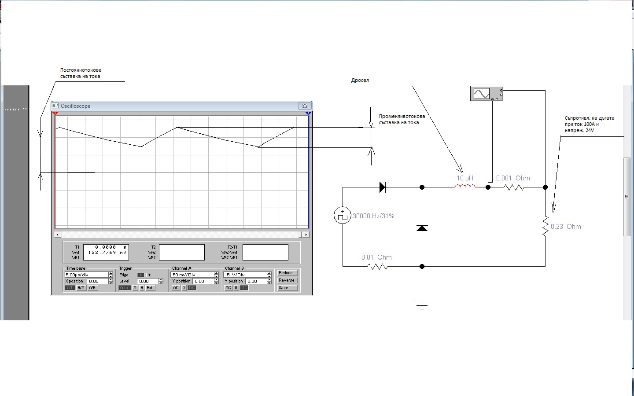Image resolution: width=634 pixels, height=396 pixels.
Task: Increase the Time base value with up arrow
Action: tap(111, 273)
